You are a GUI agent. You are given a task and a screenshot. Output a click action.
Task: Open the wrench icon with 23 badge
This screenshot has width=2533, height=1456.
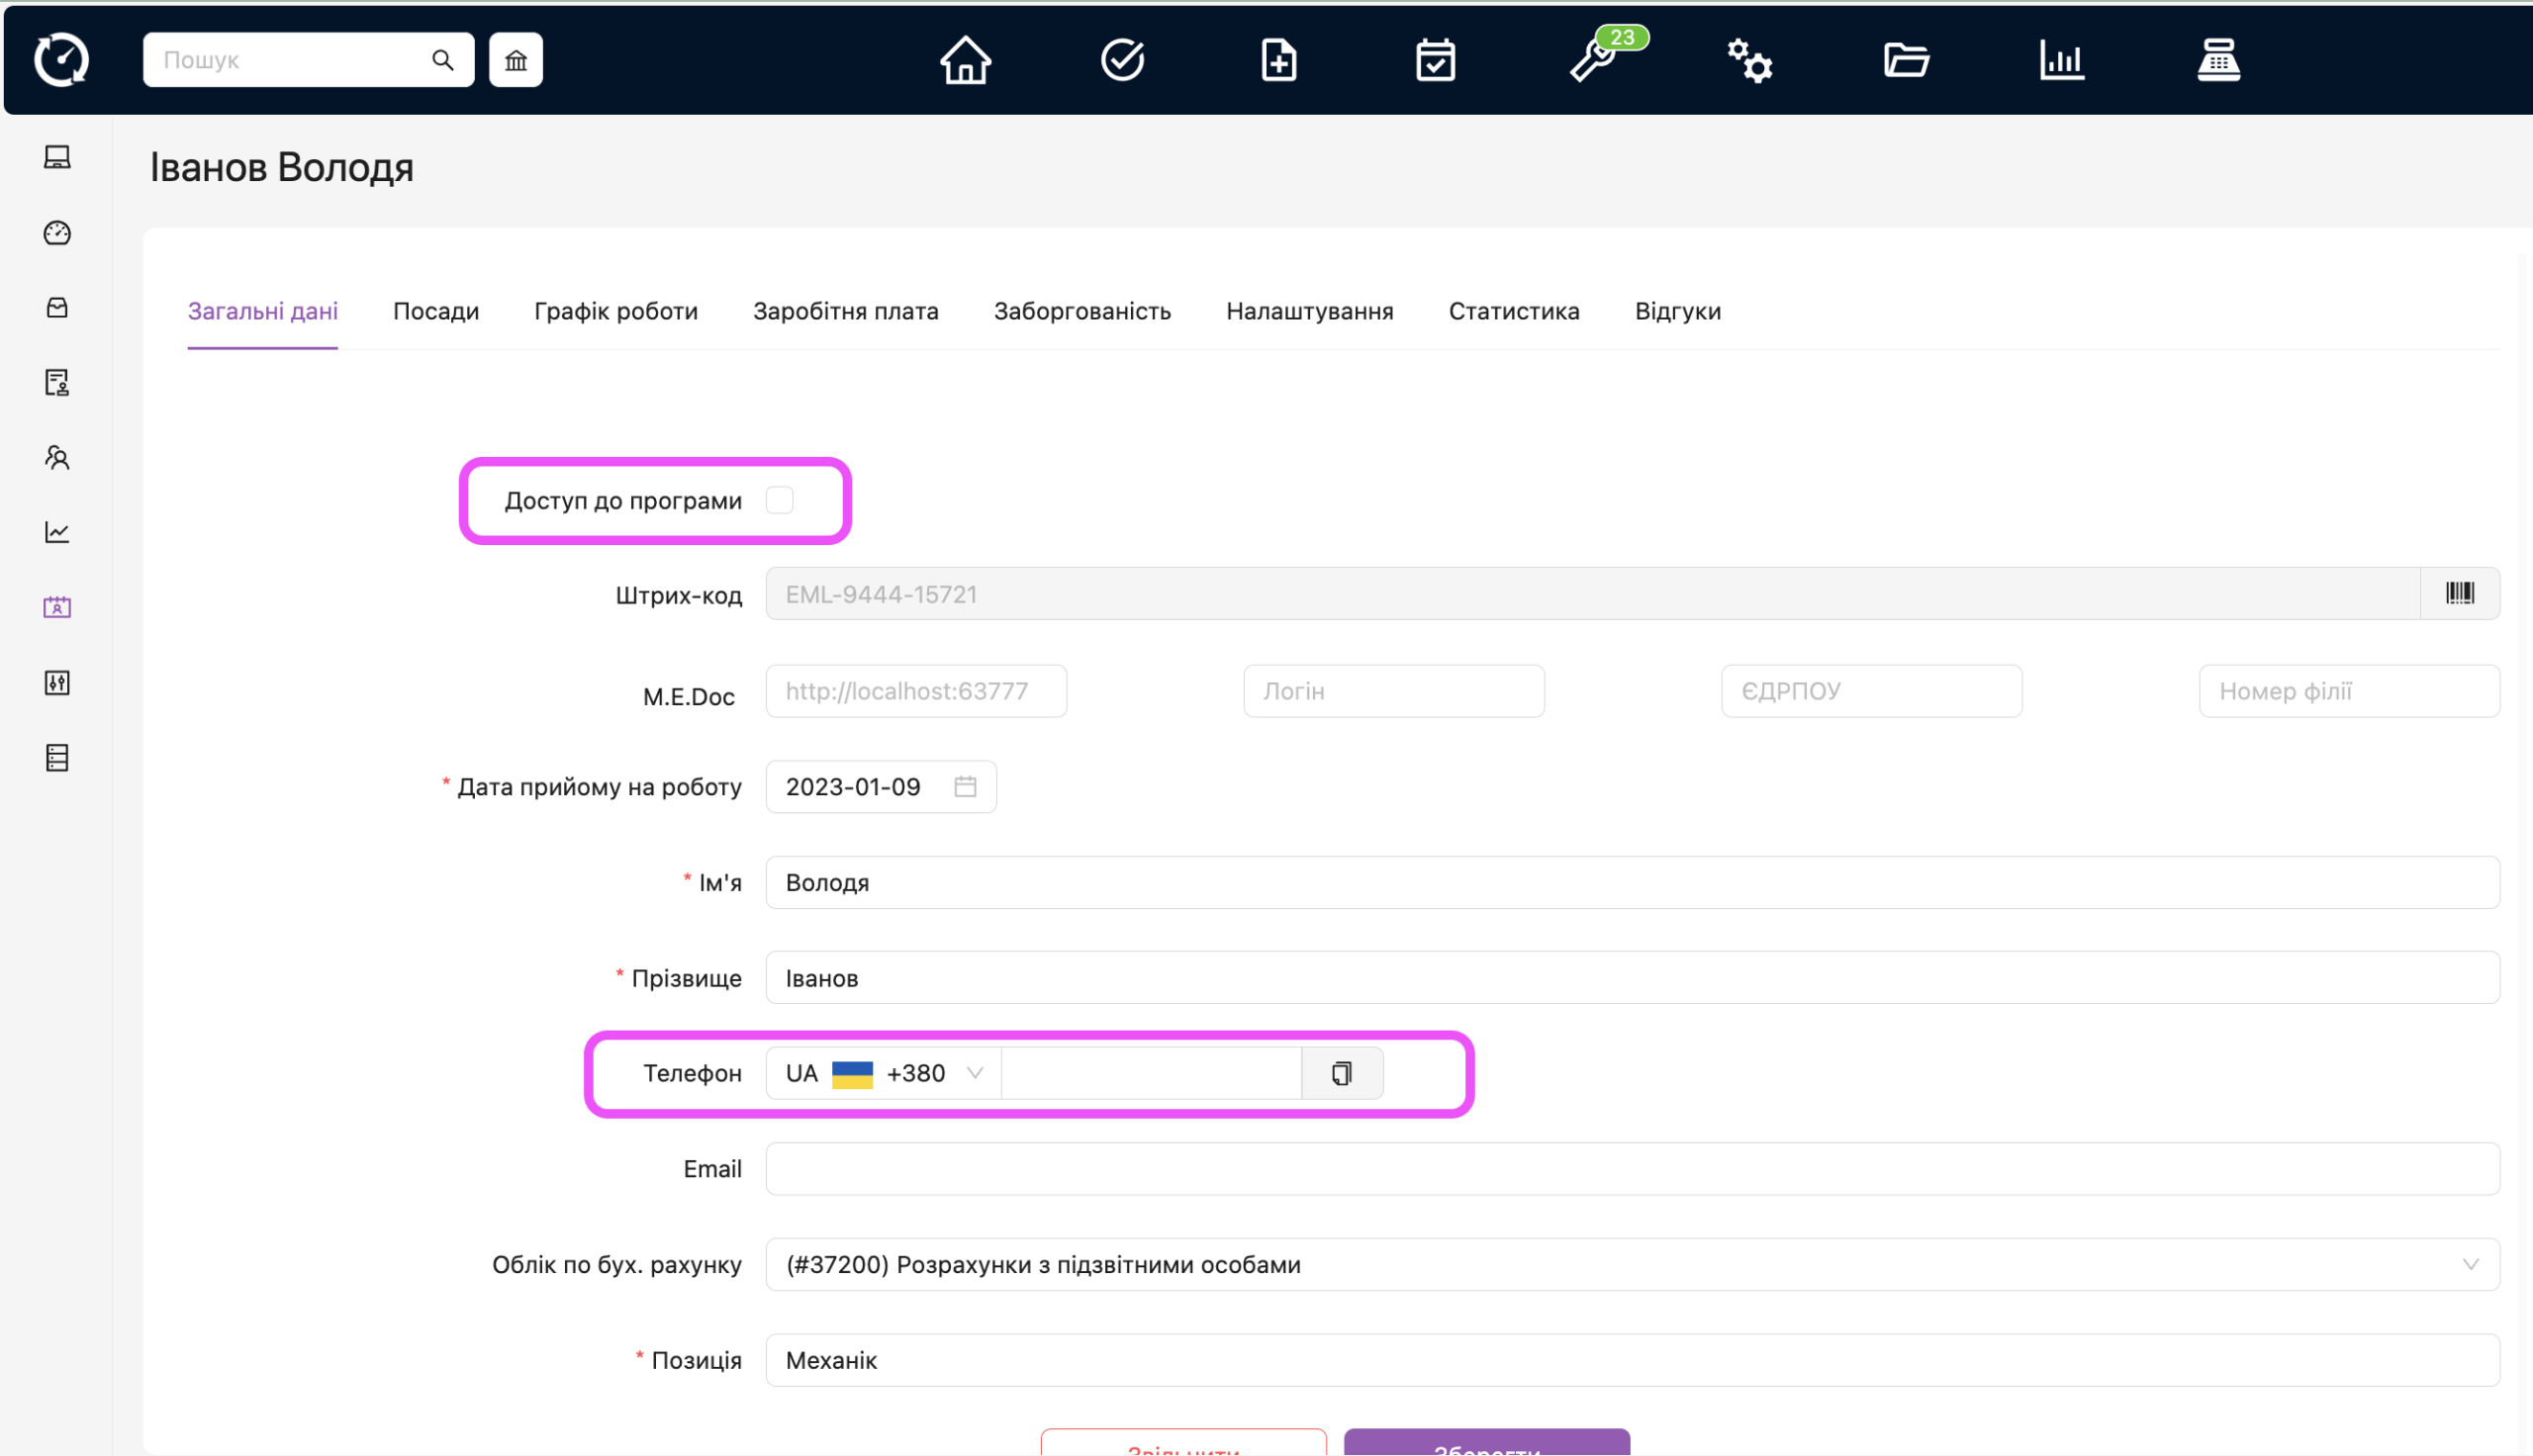(1592, 60)
